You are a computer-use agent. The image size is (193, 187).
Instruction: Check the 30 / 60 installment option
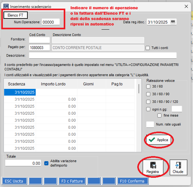148,86
